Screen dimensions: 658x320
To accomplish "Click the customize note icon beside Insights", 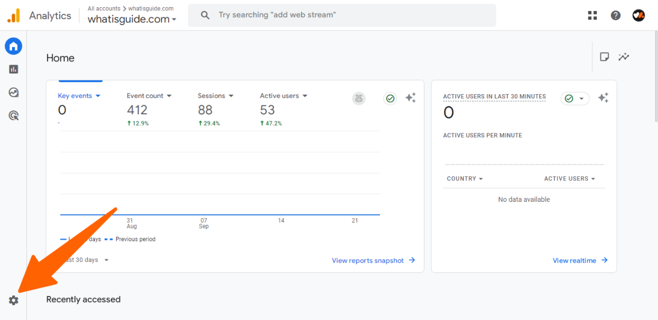I will click(604, 57).
